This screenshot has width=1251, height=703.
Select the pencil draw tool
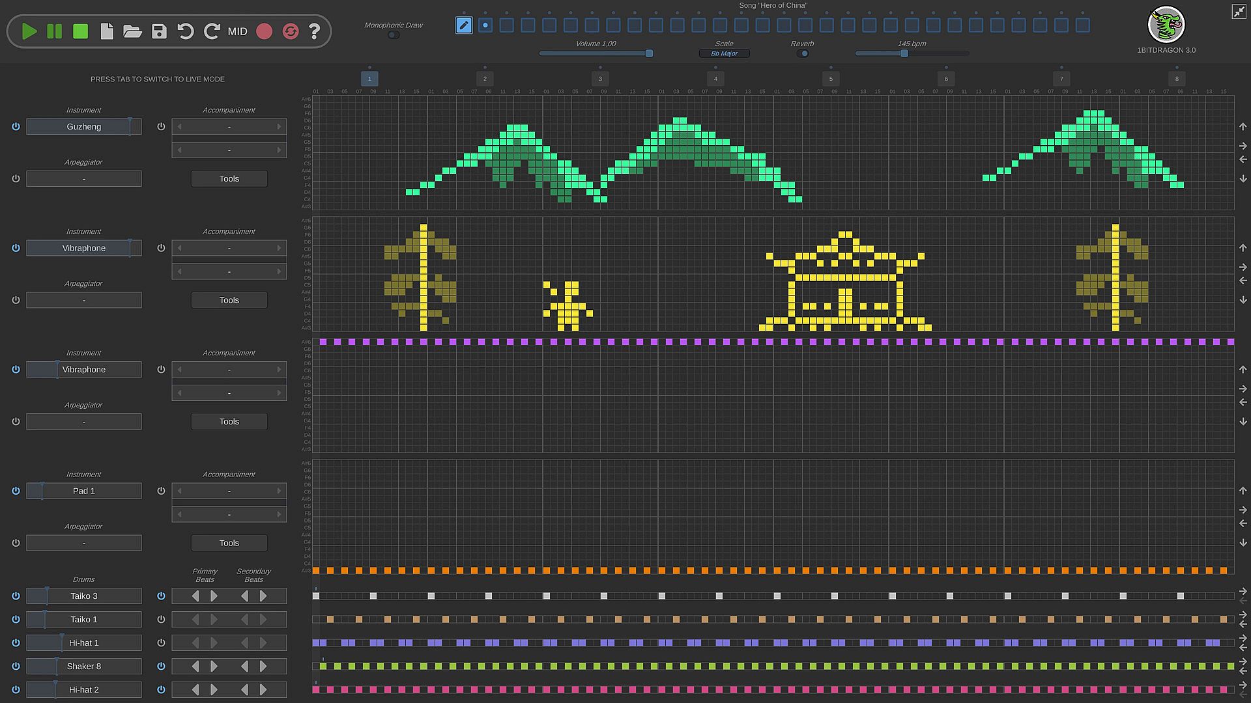[x=464, y=25]
